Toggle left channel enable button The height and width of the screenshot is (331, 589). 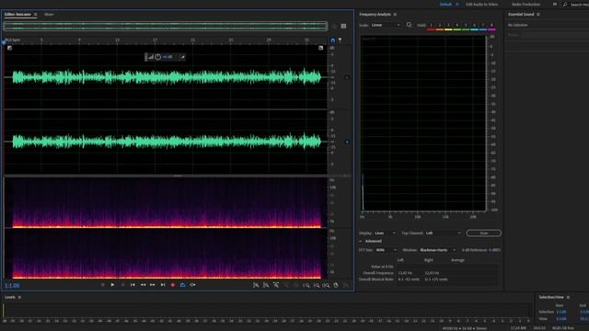pyautogui.click(x=347, y=77)
